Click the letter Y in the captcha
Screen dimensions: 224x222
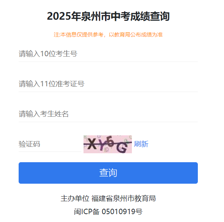101,144
